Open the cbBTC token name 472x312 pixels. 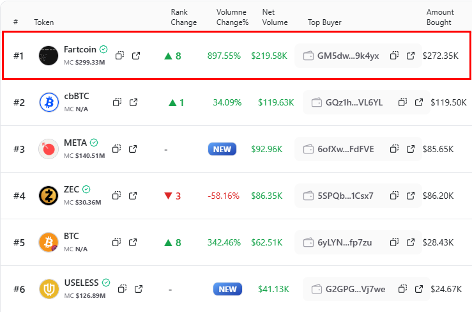pyautogui.click(x=77, y=96)
